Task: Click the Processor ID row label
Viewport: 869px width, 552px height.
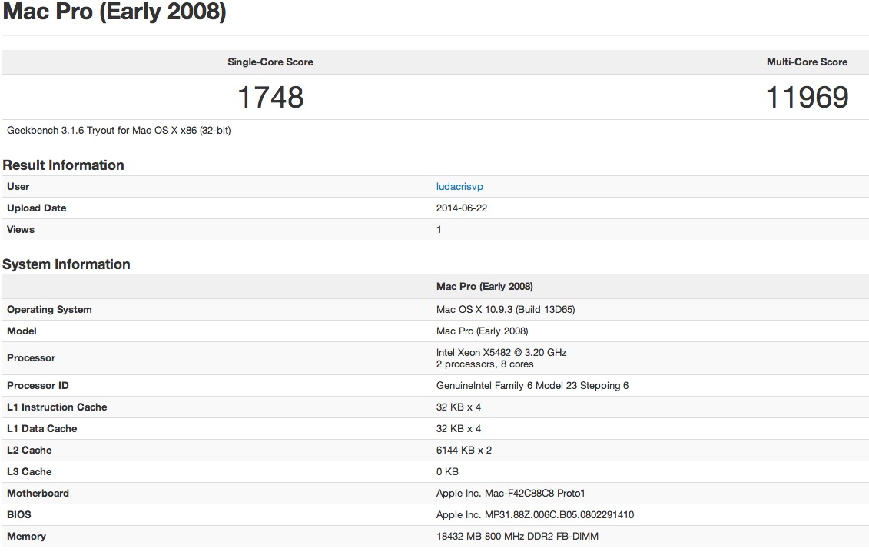Action: [38, 386]
